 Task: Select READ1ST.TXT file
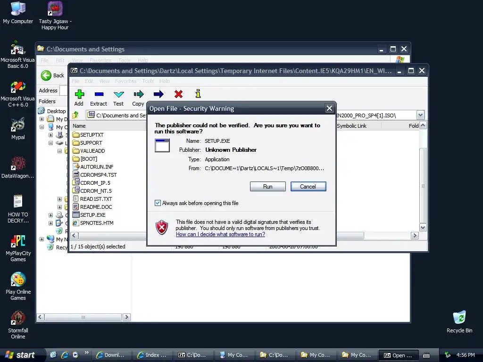click(x=92, y=199)
